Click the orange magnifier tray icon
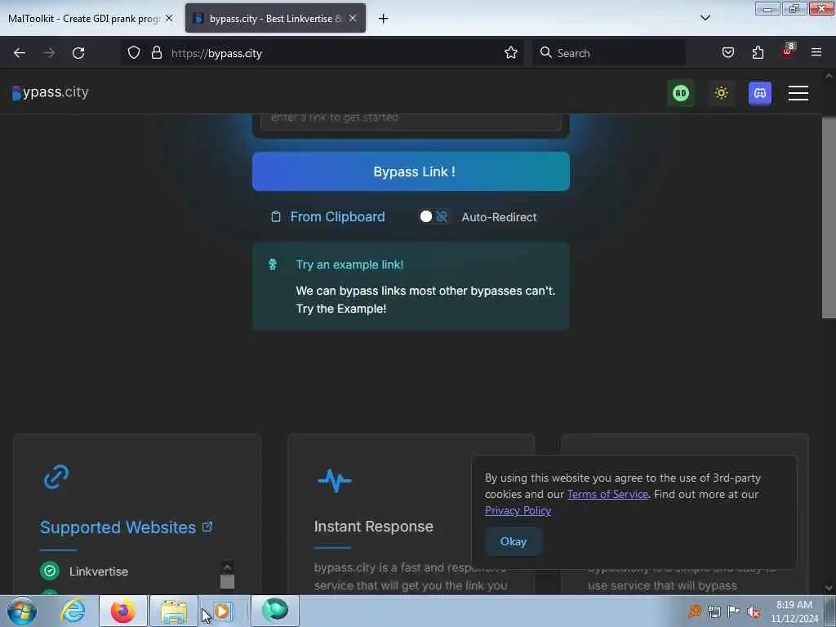This screenshot has height=627, width=836. [x=695, y=611]
